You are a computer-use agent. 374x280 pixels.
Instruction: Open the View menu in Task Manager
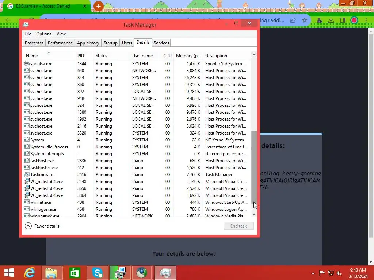pyautogui.click(x=61, y=34)
